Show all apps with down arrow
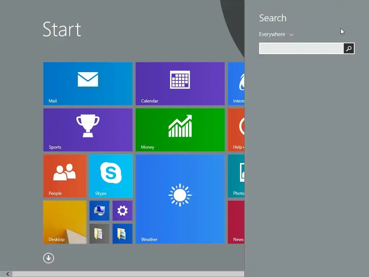This screenshot has height=277, width=369. (x=49, y=258)
